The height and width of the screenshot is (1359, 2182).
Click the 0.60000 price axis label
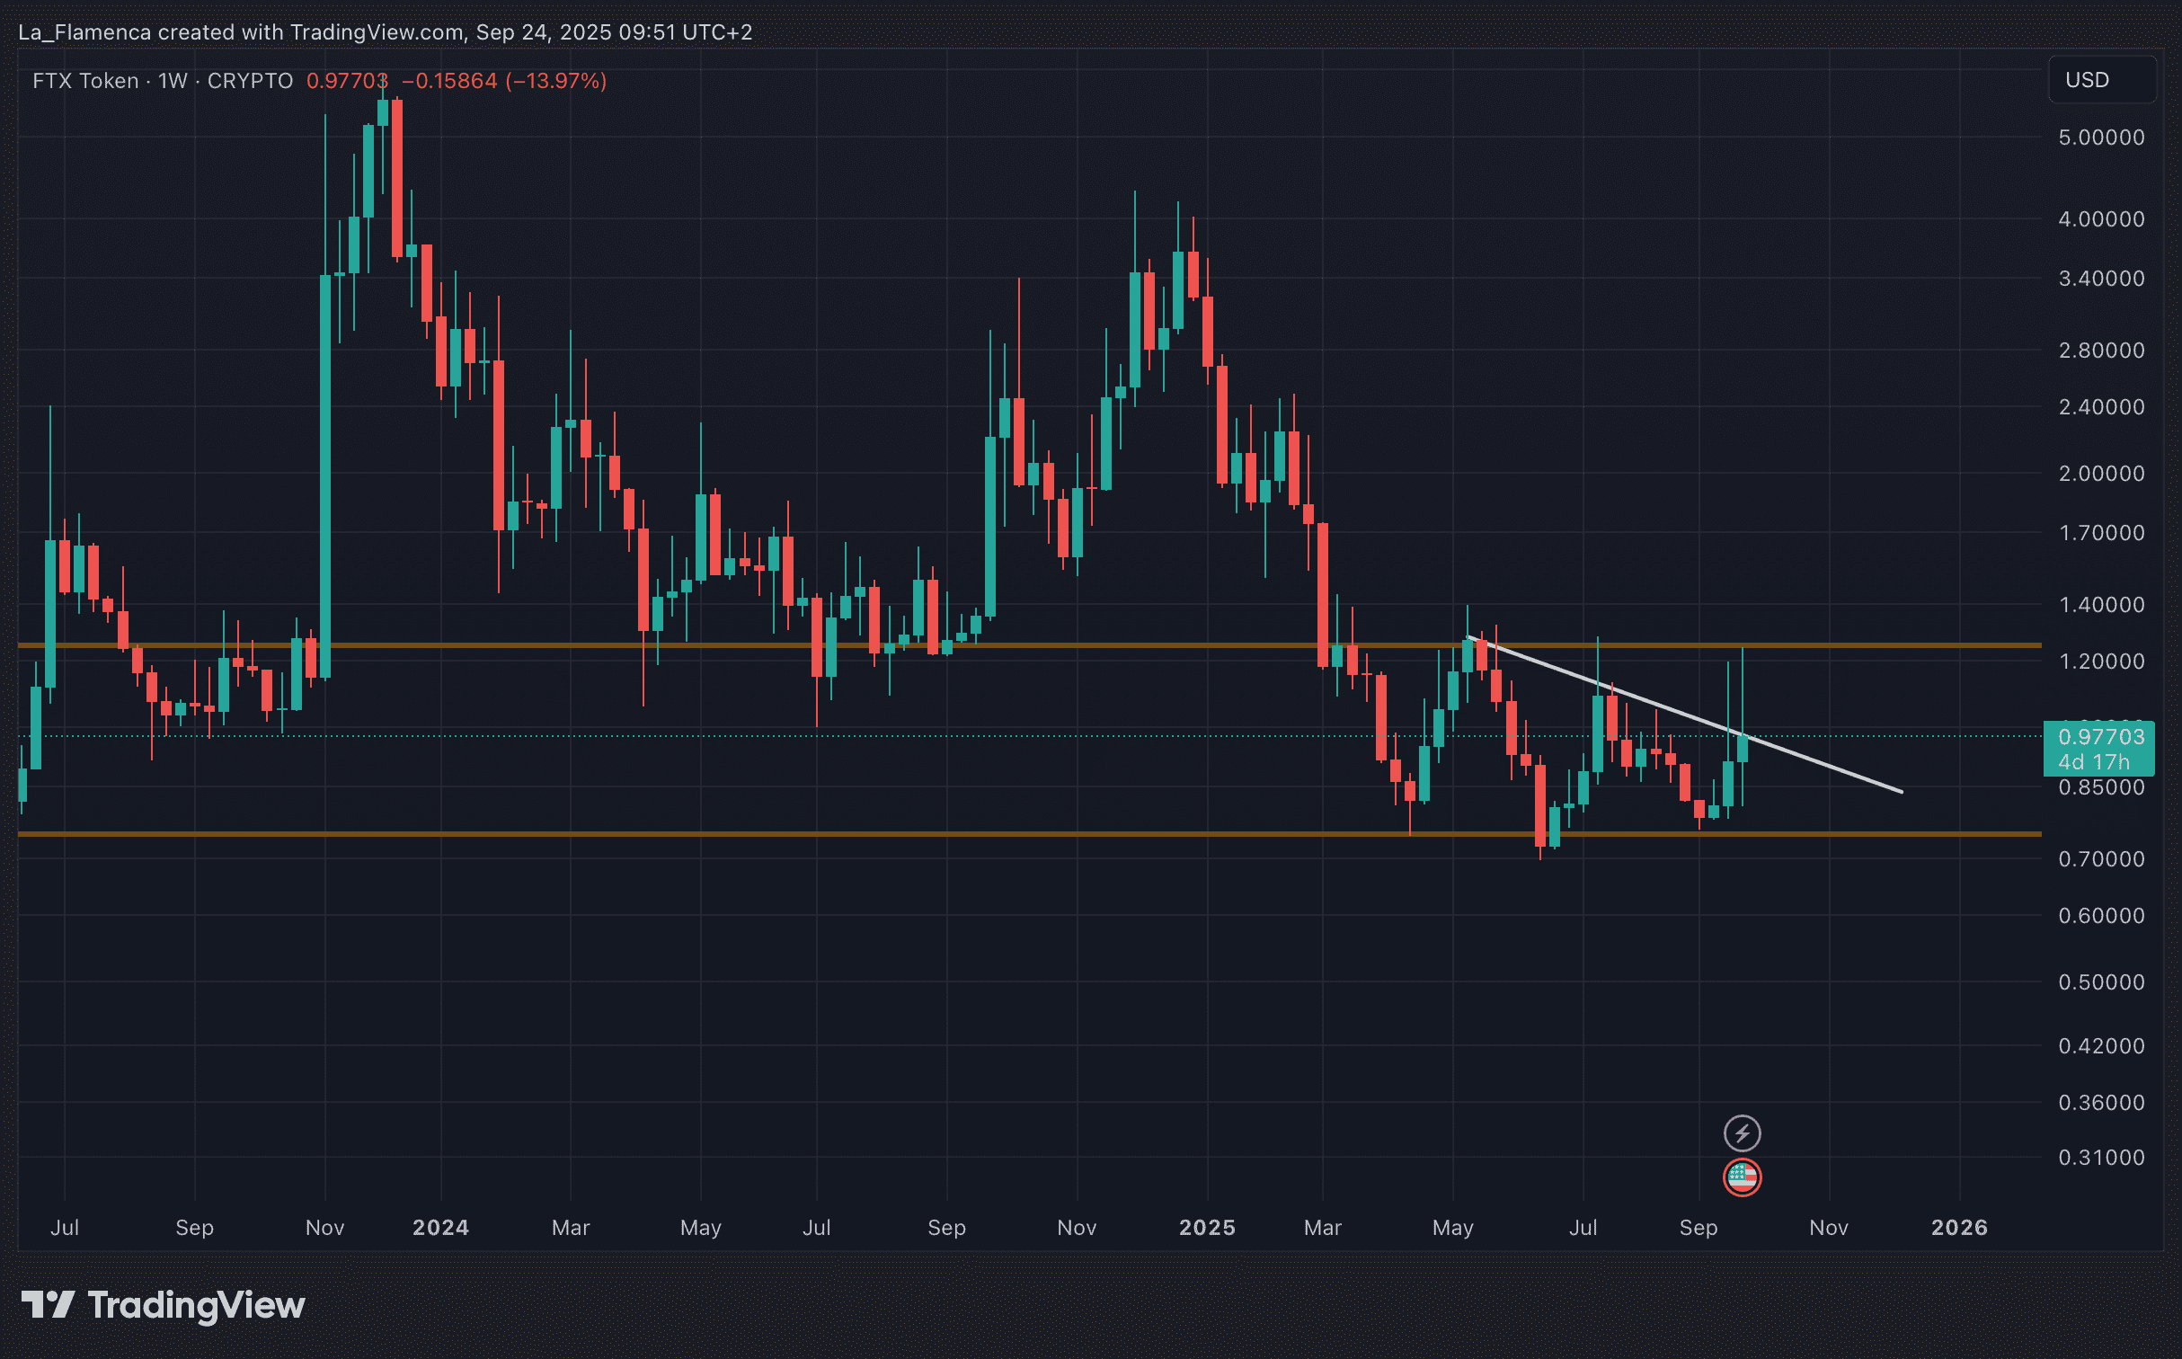(x=2101, y=916)
